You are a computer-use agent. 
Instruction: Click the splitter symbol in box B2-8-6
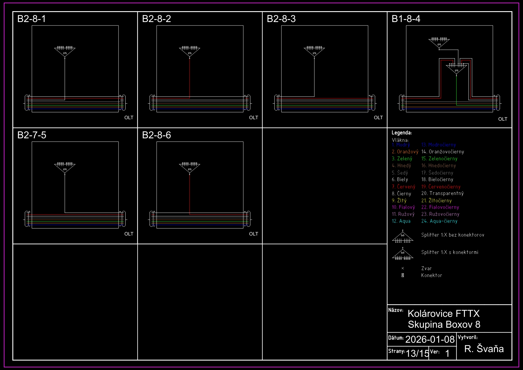[x=190, y=167]
